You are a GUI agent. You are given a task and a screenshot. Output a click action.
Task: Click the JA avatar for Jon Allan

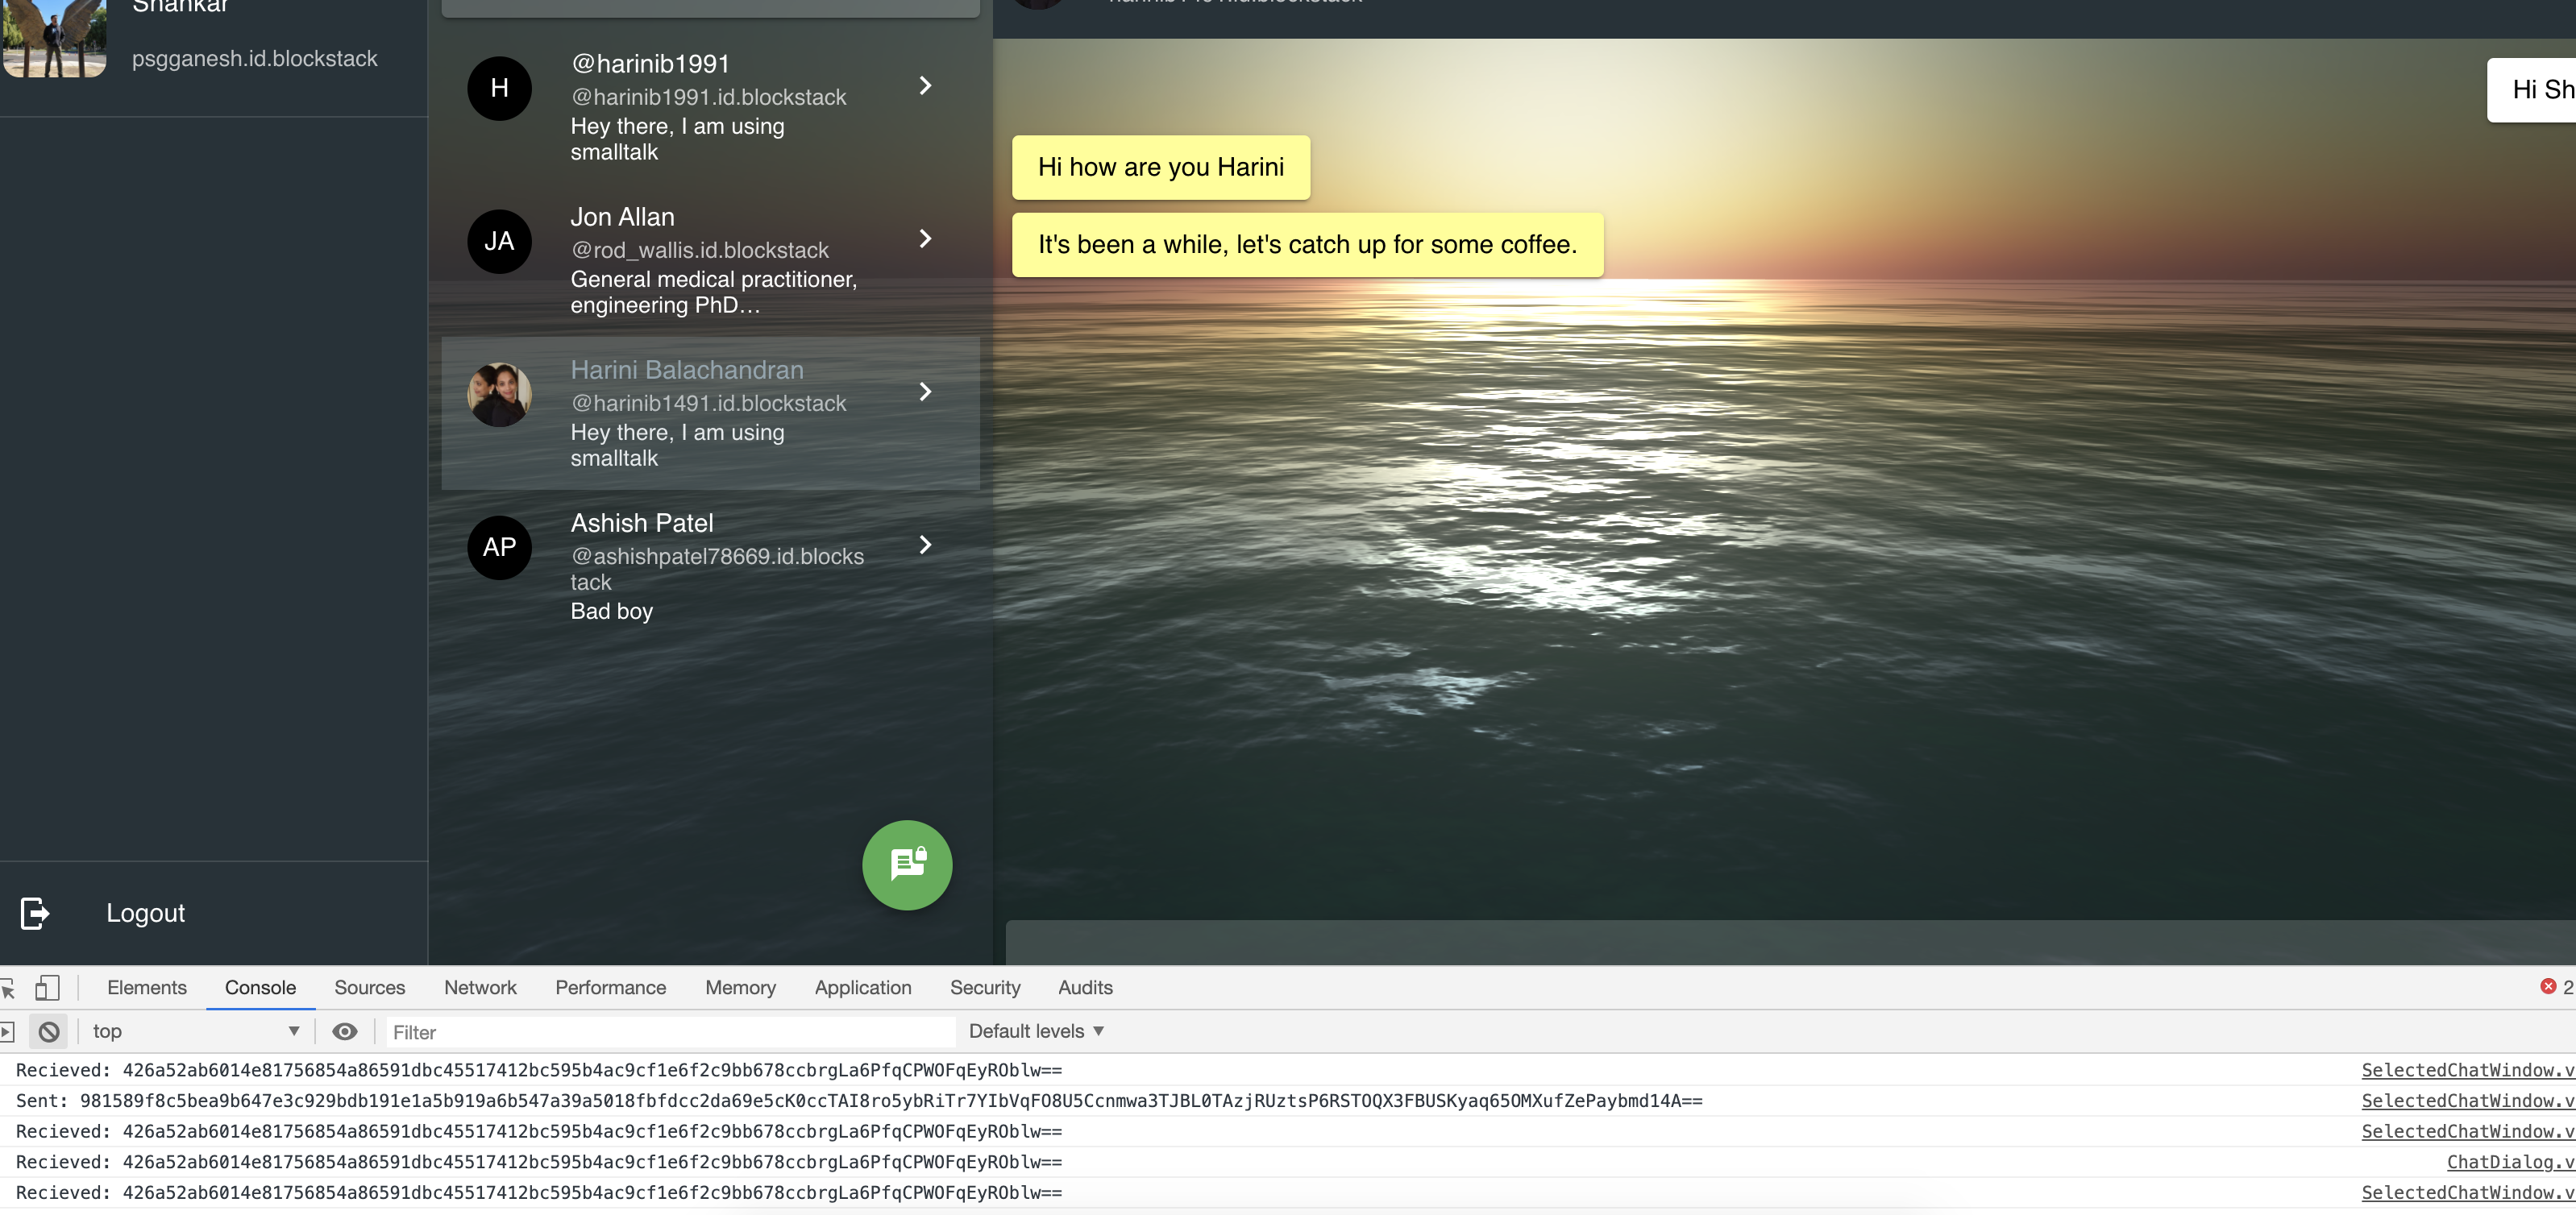(x=499, y=241)
